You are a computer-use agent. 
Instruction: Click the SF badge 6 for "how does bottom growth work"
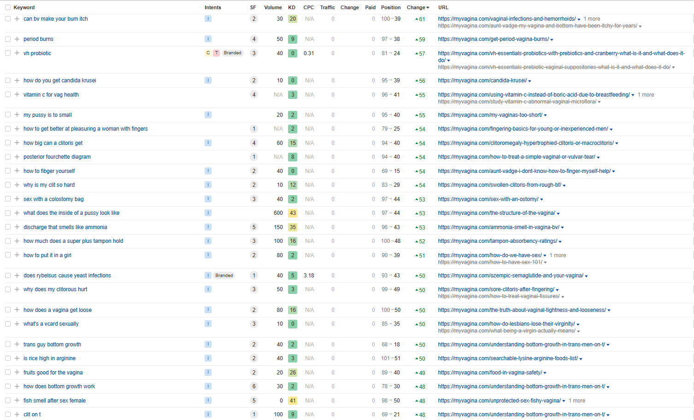click(253, 386)
